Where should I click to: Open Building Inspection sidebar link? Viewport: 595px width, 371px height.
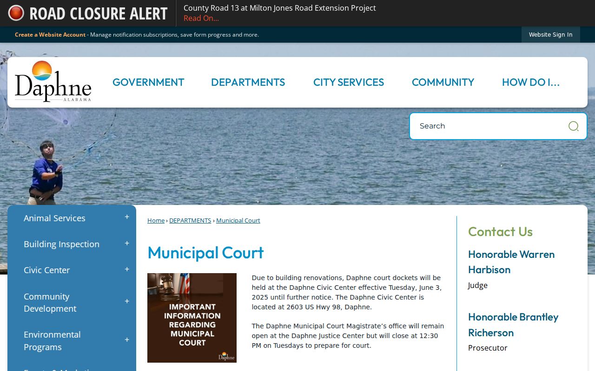click(x=61, y=244)
